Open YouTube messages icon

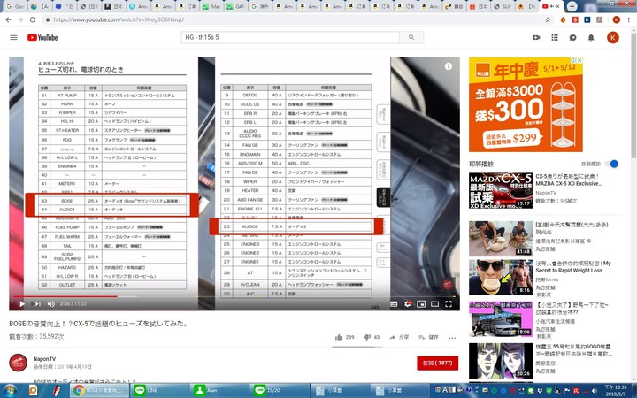[x=572, y=37]
